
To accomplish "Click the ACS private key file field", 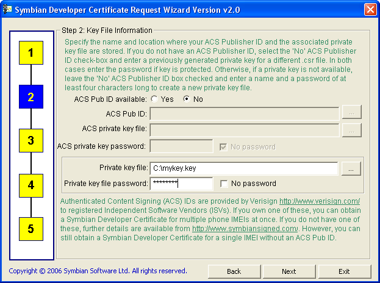I will [x=244, y=131].
